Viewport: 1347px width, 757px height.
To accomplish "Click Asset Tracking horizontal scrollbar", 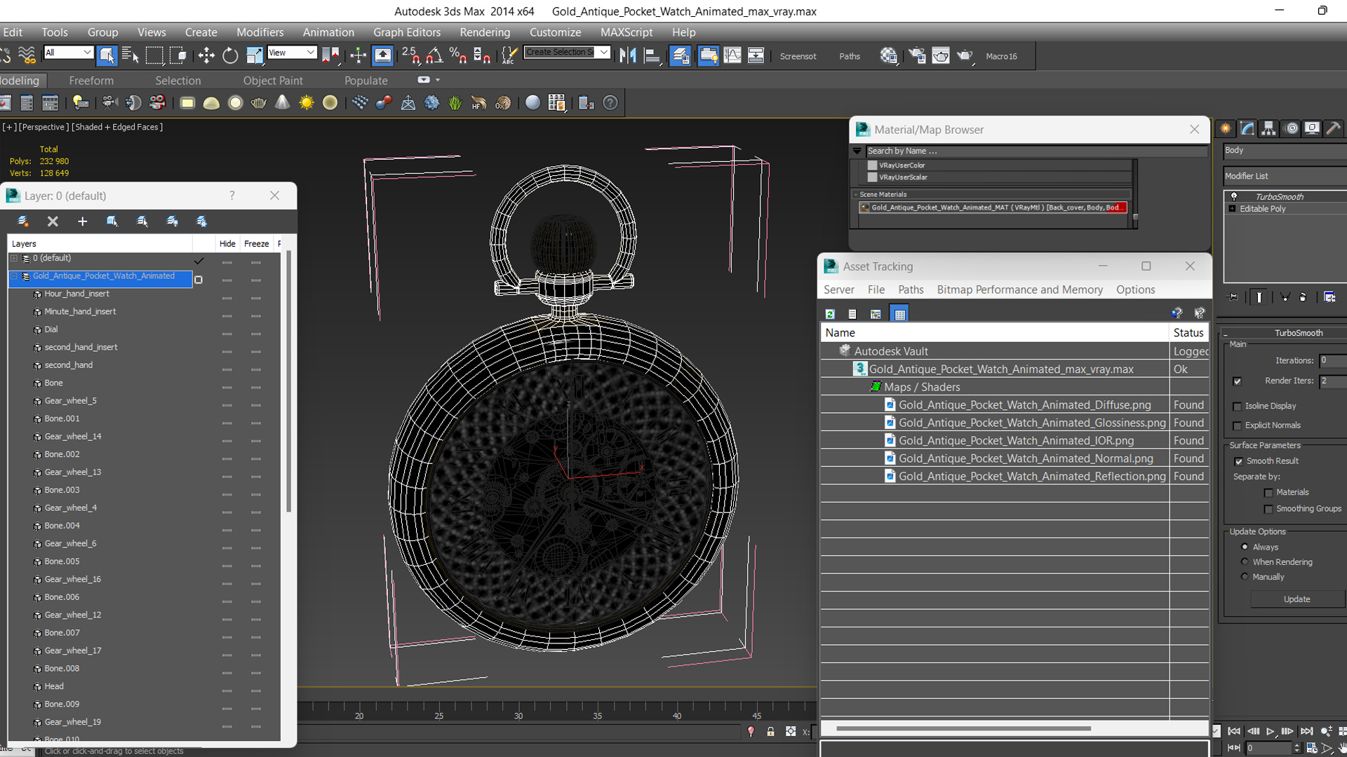I will 963,728.
